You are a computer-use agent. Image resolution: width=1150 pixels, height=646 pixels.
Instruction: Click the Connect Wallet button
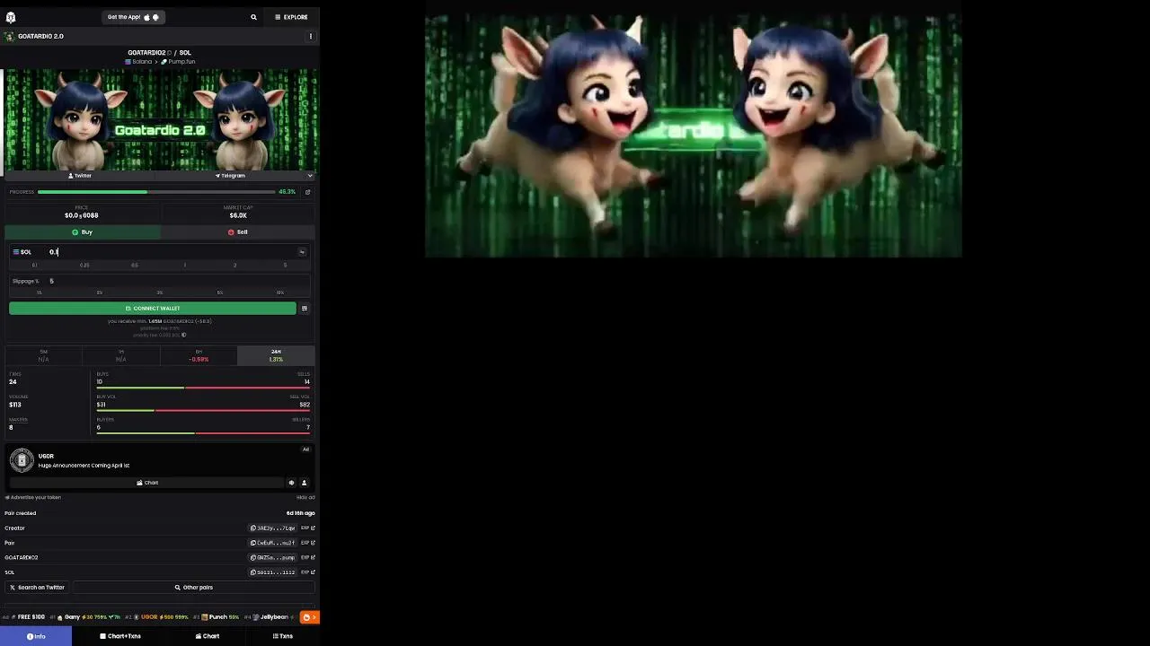153,309
